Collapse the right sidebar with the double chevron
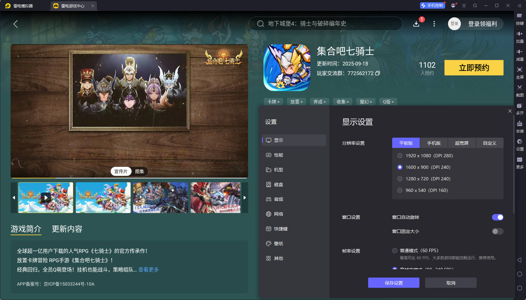This screenshot has height=300, width=526. click(520, 6)
